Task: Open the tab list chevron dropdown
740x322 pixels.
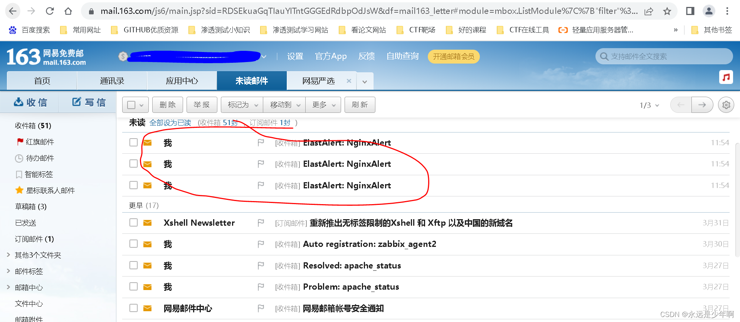Action: [365, 81]
